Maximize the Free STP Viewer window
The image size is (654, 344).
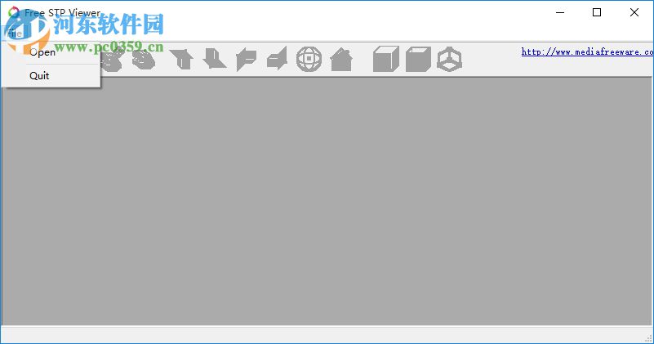click(x=597, y=12)
